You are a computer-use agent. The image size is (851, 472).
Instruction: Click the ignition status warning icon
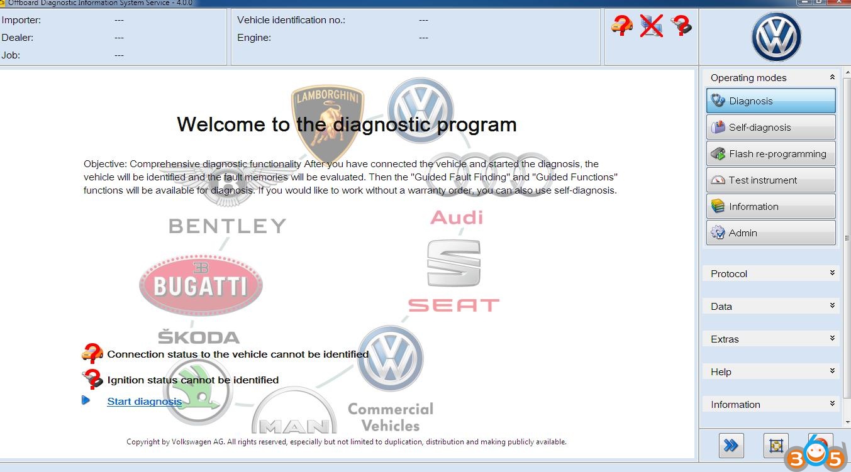pos(92,380)
